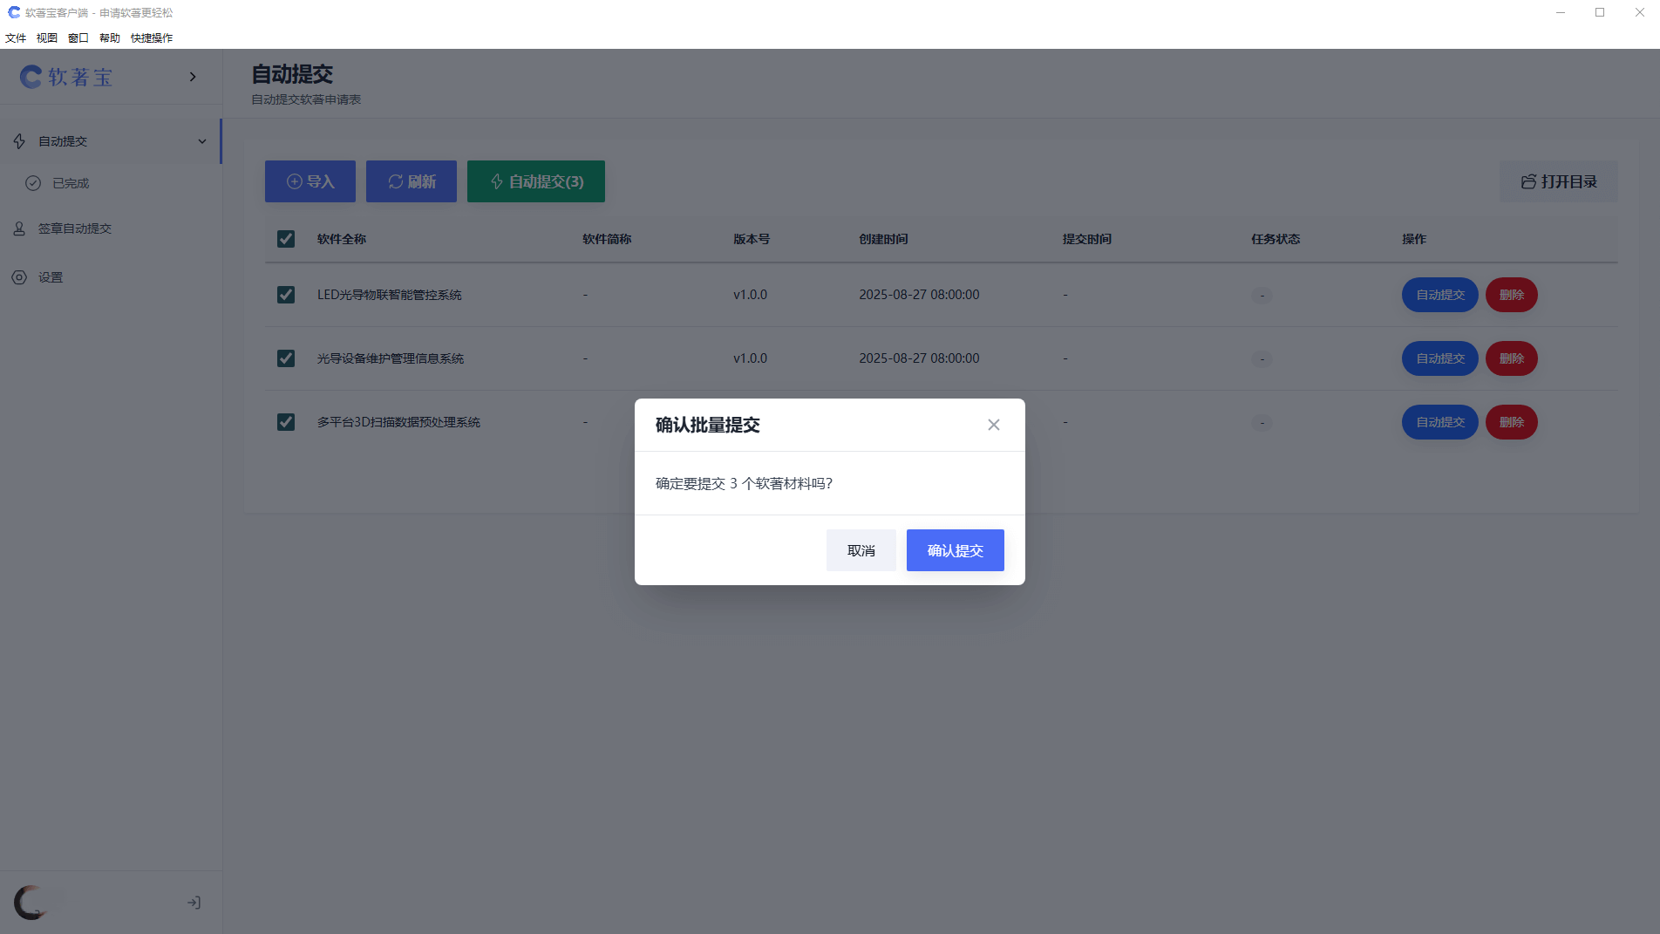The height and width of the screenshot is (934, 1660).
Task: Click the sidebar collapse chevron next to 软著宝
Action: (x=193, y=77)
